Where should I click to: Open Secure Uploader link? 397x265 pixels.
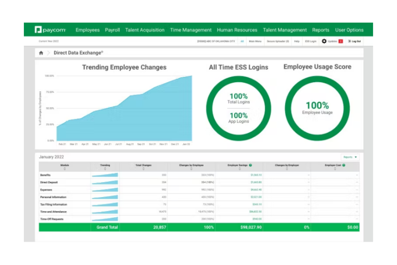(278, 41)
